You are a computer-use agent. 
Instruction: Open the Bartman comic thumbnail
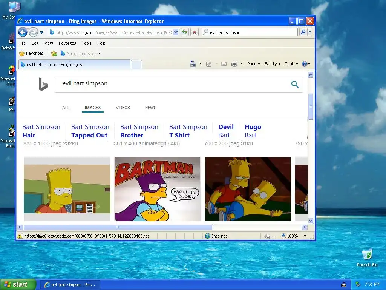pyautogui.click(x=158, y=189)
